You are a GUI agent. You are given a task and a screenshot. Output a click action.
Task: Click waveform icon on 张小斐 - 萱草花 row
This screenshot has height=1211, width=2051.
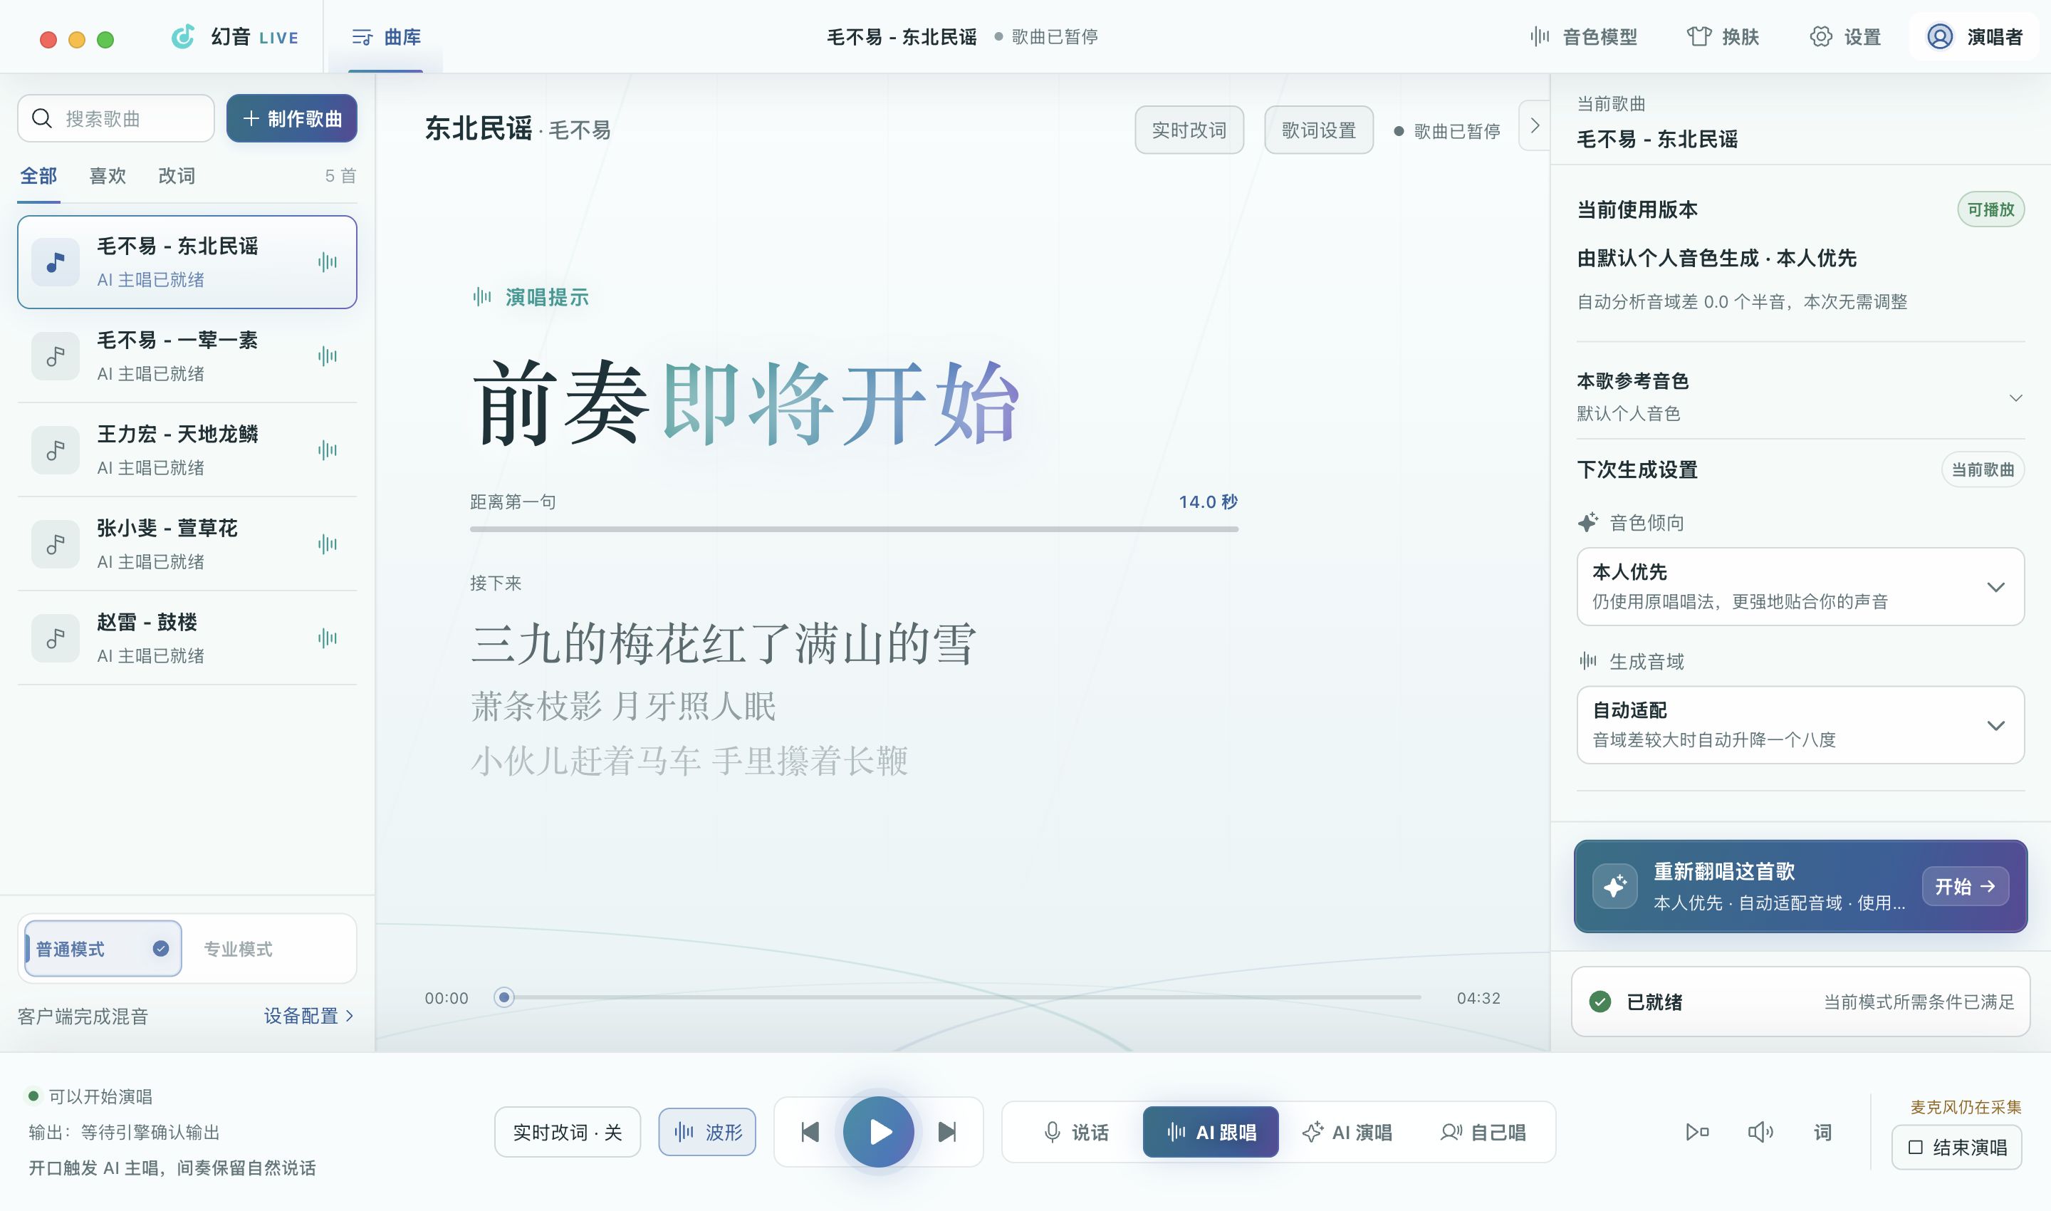(x=327, y=544)
